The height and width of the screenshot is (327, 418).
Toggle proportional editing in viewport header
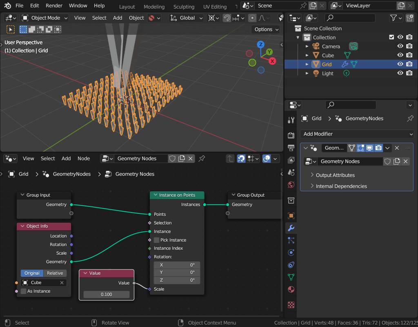[x=252, y=18]
